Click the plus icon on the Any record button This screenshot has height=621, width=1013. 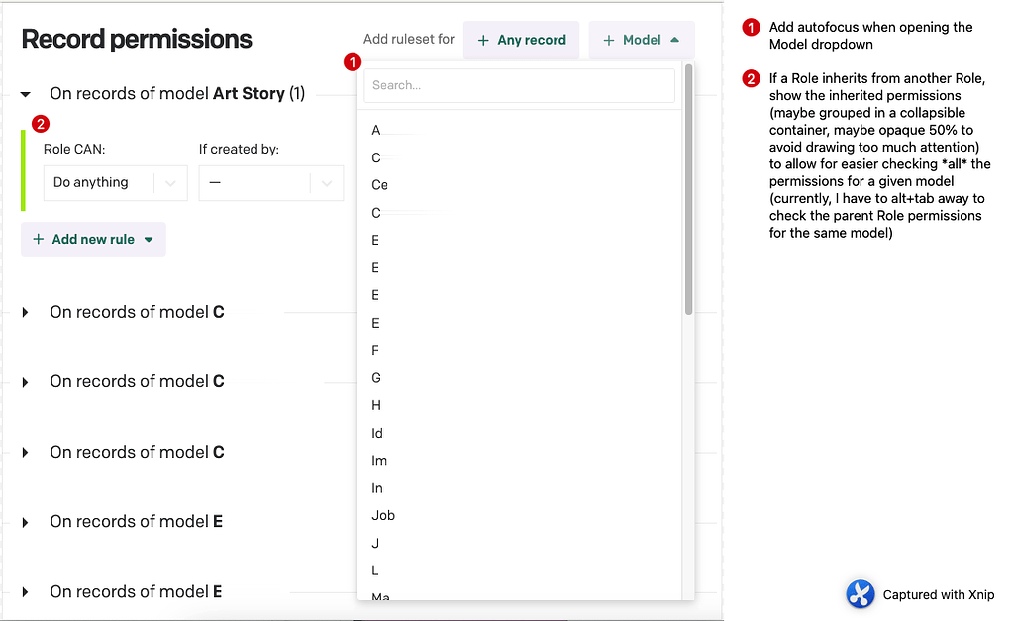click(x=486, y=41)
